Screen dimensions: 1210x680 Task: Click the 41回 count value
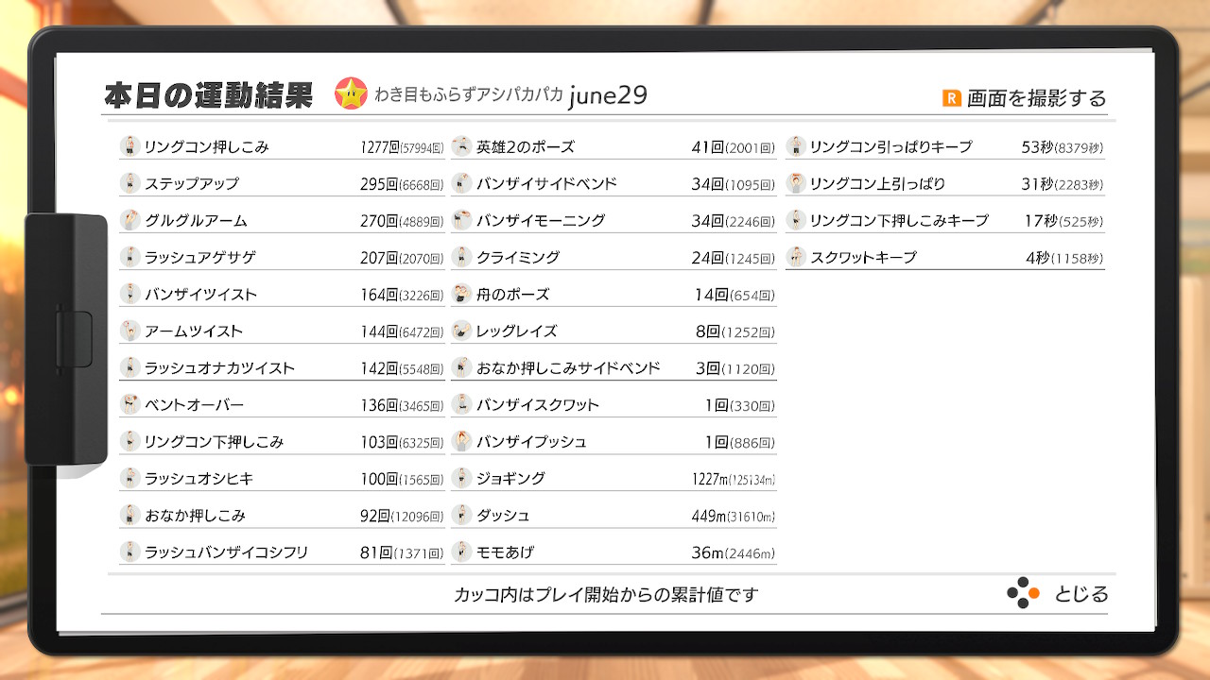tap(708, 147)
